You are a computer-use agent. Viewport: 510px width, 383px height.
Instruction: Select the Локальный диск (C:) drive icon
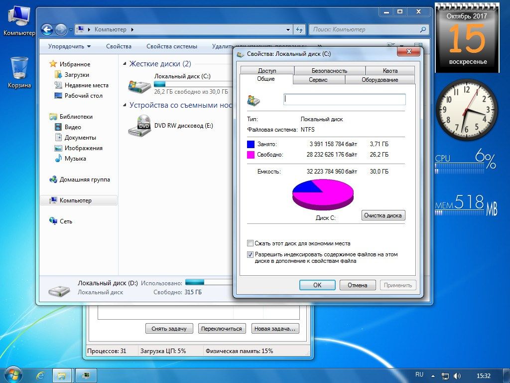139,86
